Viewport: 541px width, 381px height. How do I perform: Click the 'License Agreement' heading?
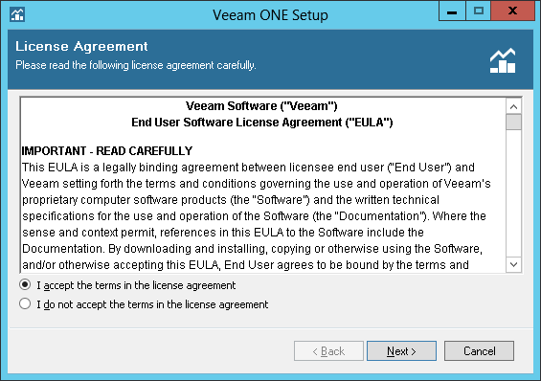81,46
